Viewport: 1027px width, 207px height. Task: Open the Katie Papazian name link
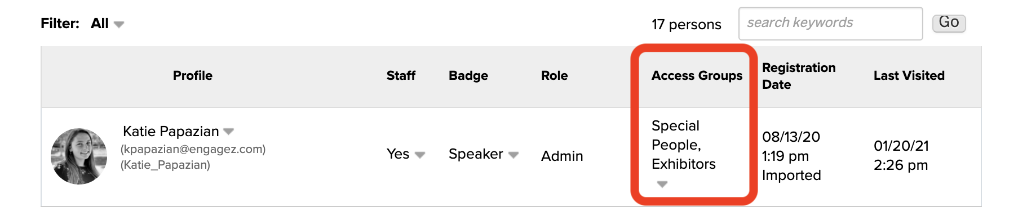(x=171, y=131)
